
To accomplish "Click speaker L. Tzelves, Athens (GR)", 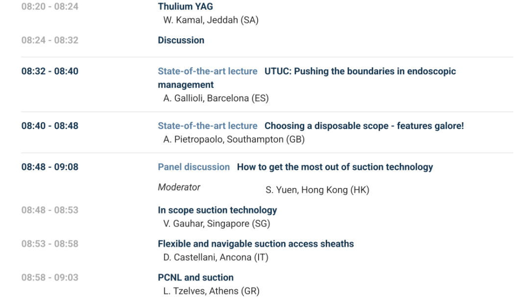I will point(211,291).
